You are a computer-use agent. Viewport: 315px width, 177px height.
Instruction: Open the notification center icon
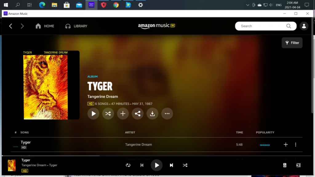tap(307, 5)
